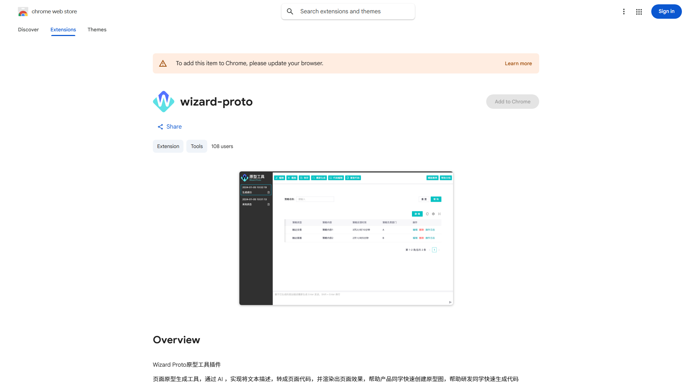Image resolution: width=692 pixels, height=389 pixels.
Task: Click the search extensions and themes input field
Action: (x=348, y=11)
